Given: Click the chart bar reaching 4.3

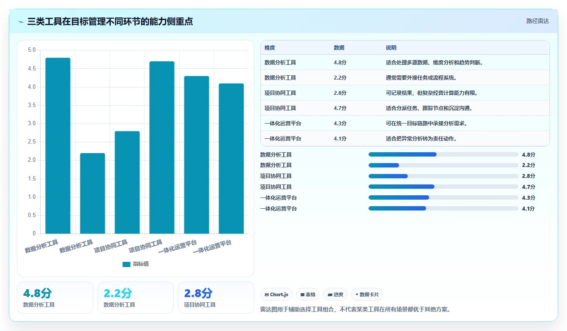Looking at the screenshot, I should pos(197,155).
